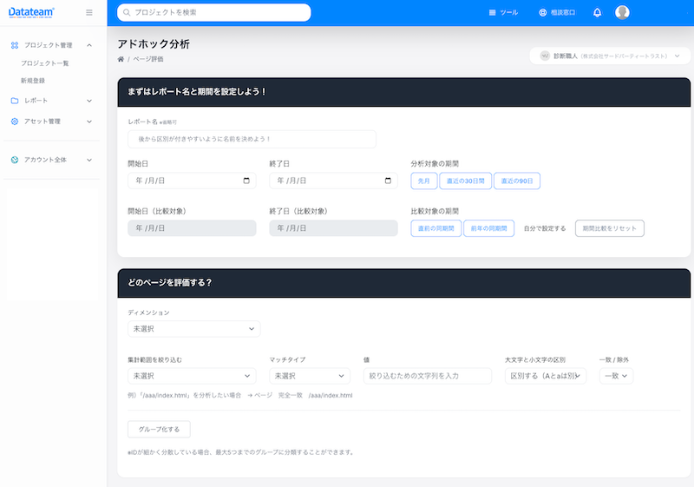The width and height of the screenshot is (694, 487).
Task: Focus the レポート名 input field
Action: [252, 139]
